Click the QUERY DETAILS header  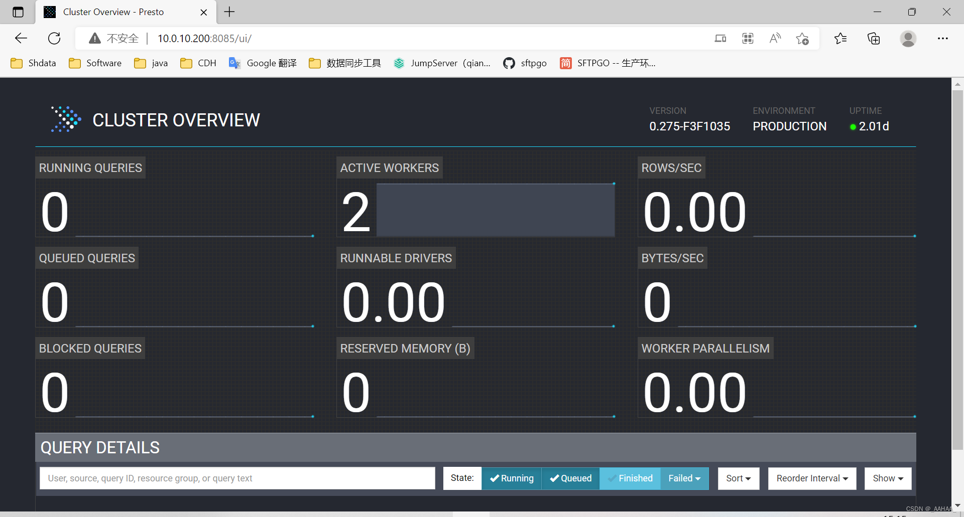(x=100, y=447)
